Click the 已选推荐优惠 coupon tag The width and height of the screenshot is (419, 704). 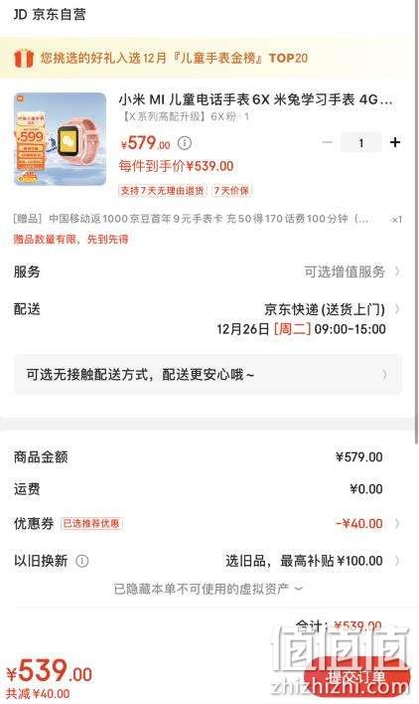pyautogui.click(x=91, y=523)
